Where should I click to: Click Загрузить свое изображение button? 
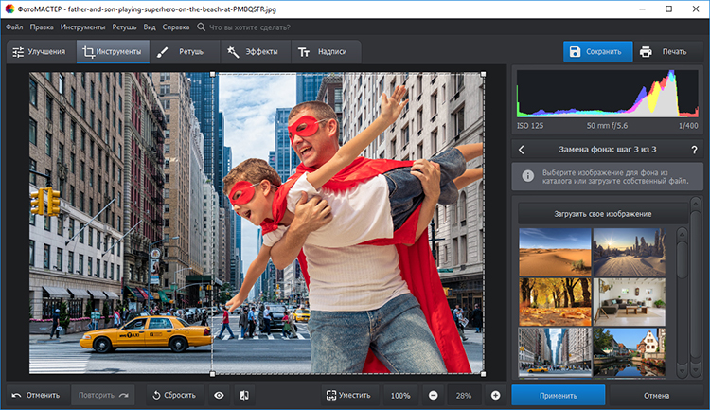tap(601, 214)
